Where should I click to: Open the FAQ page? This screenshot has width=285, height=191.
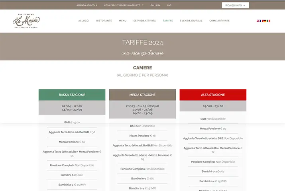pos(169,5)
